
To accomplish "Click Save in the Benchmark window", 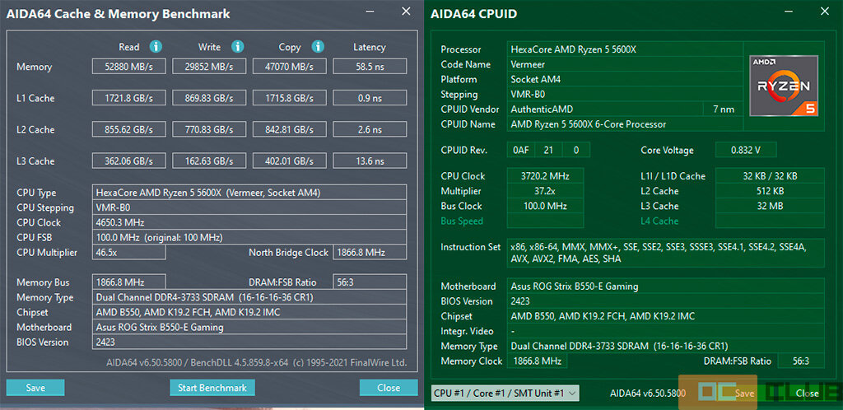I will tap(35, 388).
